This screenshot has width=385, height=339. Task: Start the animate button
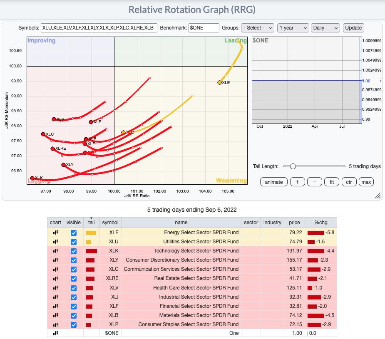click(274, 182)
